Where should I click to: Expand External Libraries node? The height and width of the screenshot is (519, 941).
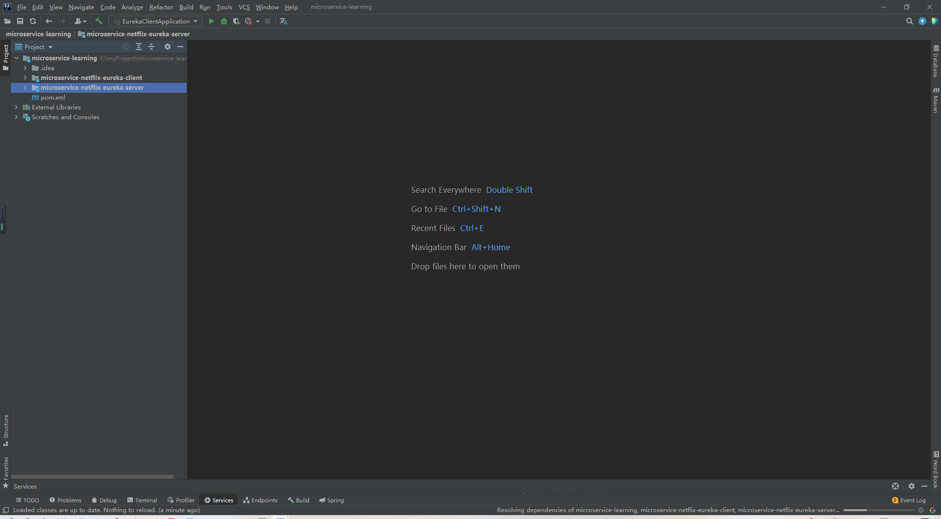[17, 107]
